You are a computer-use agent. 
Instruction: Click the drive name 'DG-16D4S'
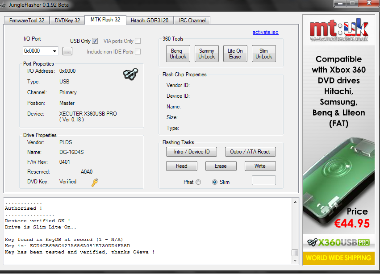71,152
